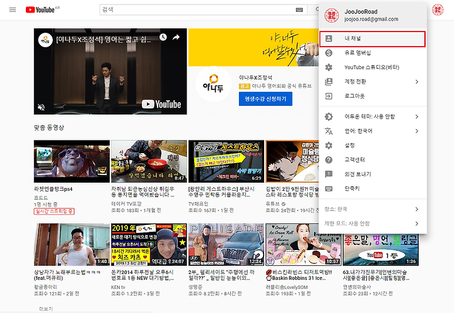Choose 로그아웃 to sign out
Viewport: 454px width, 313px height.
click(x=373, y=96)
